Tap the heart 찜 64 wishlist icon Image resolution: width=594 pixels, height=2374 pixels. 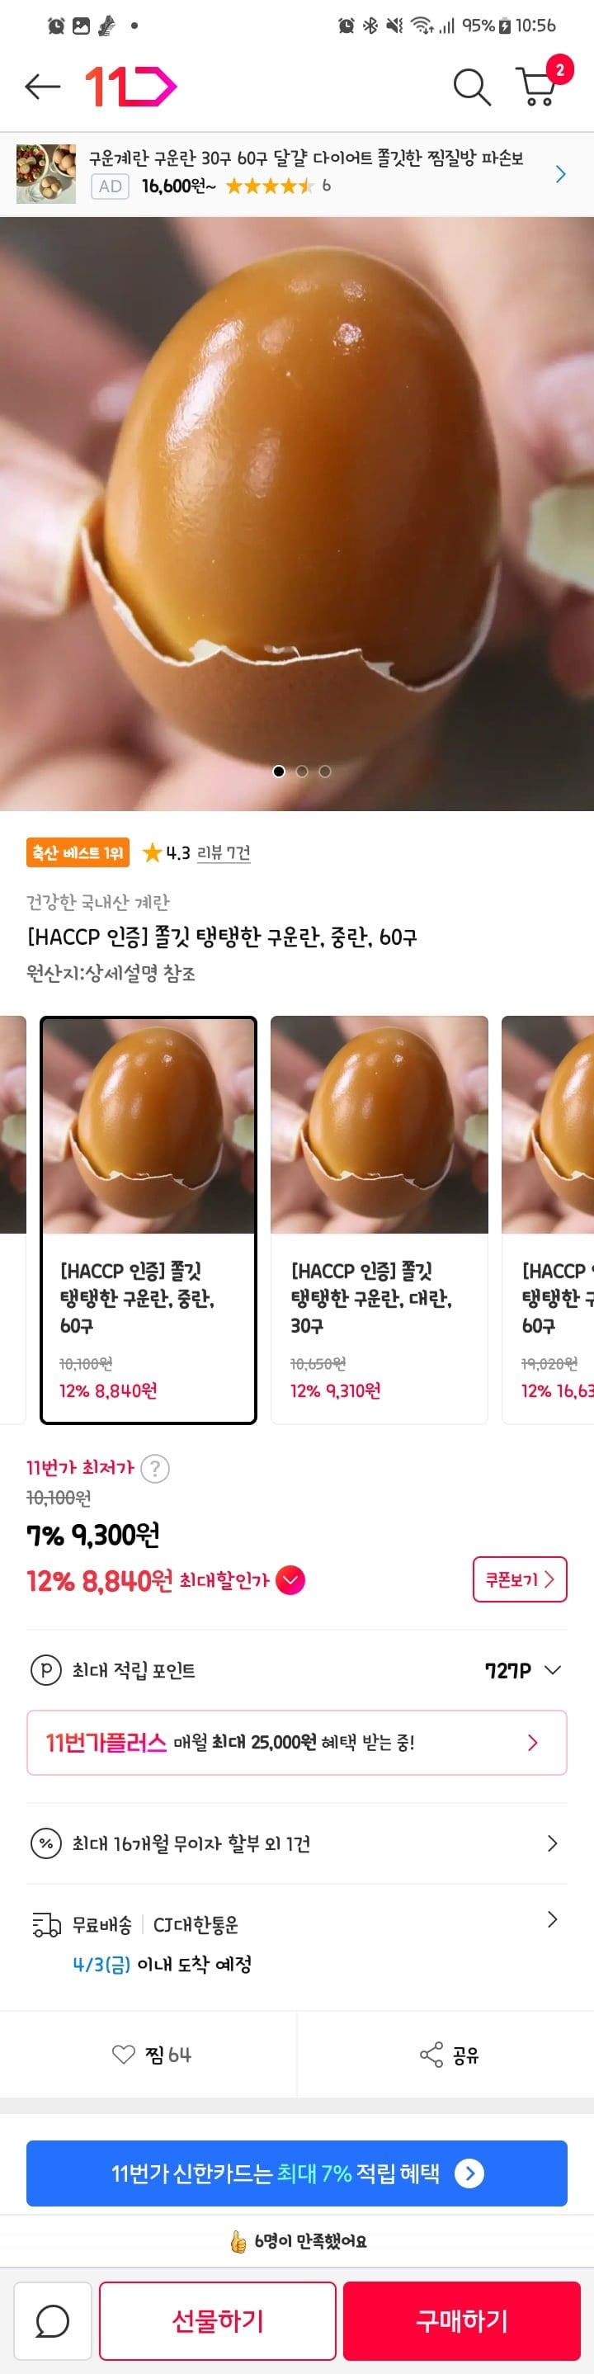pyautogui.click(x=124, y=2054)
